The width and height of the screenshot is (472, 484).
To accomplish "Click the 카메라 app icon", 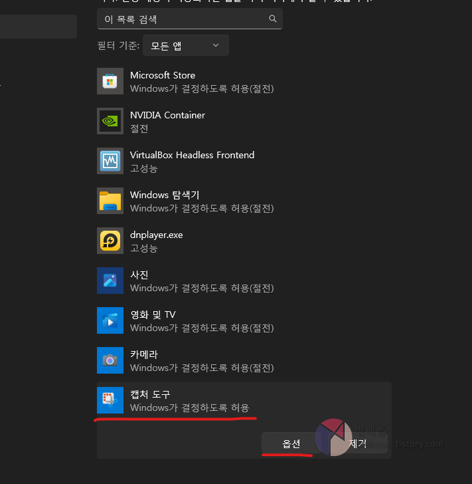I will pos(110,360).
